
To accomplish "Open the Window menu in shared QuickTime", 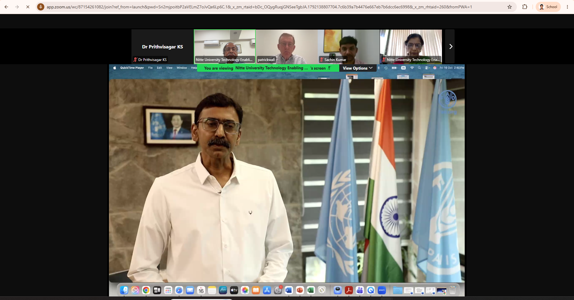I will pos(182,68).
